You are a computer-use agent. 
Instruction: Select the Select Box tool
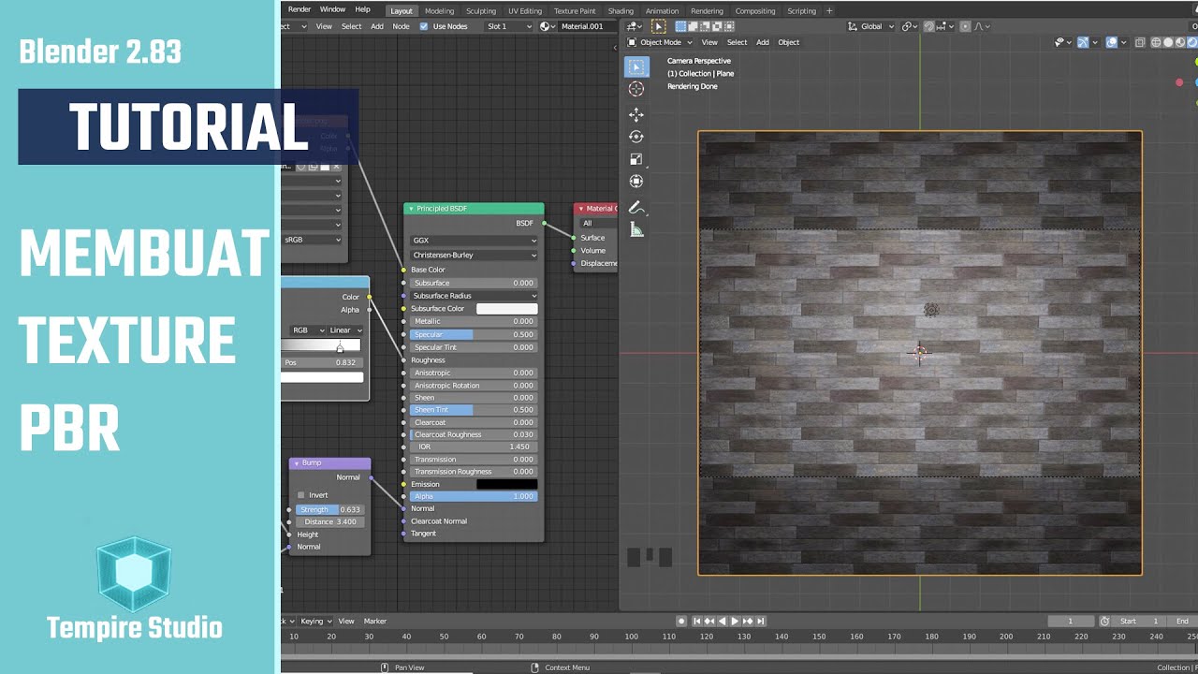636,66
